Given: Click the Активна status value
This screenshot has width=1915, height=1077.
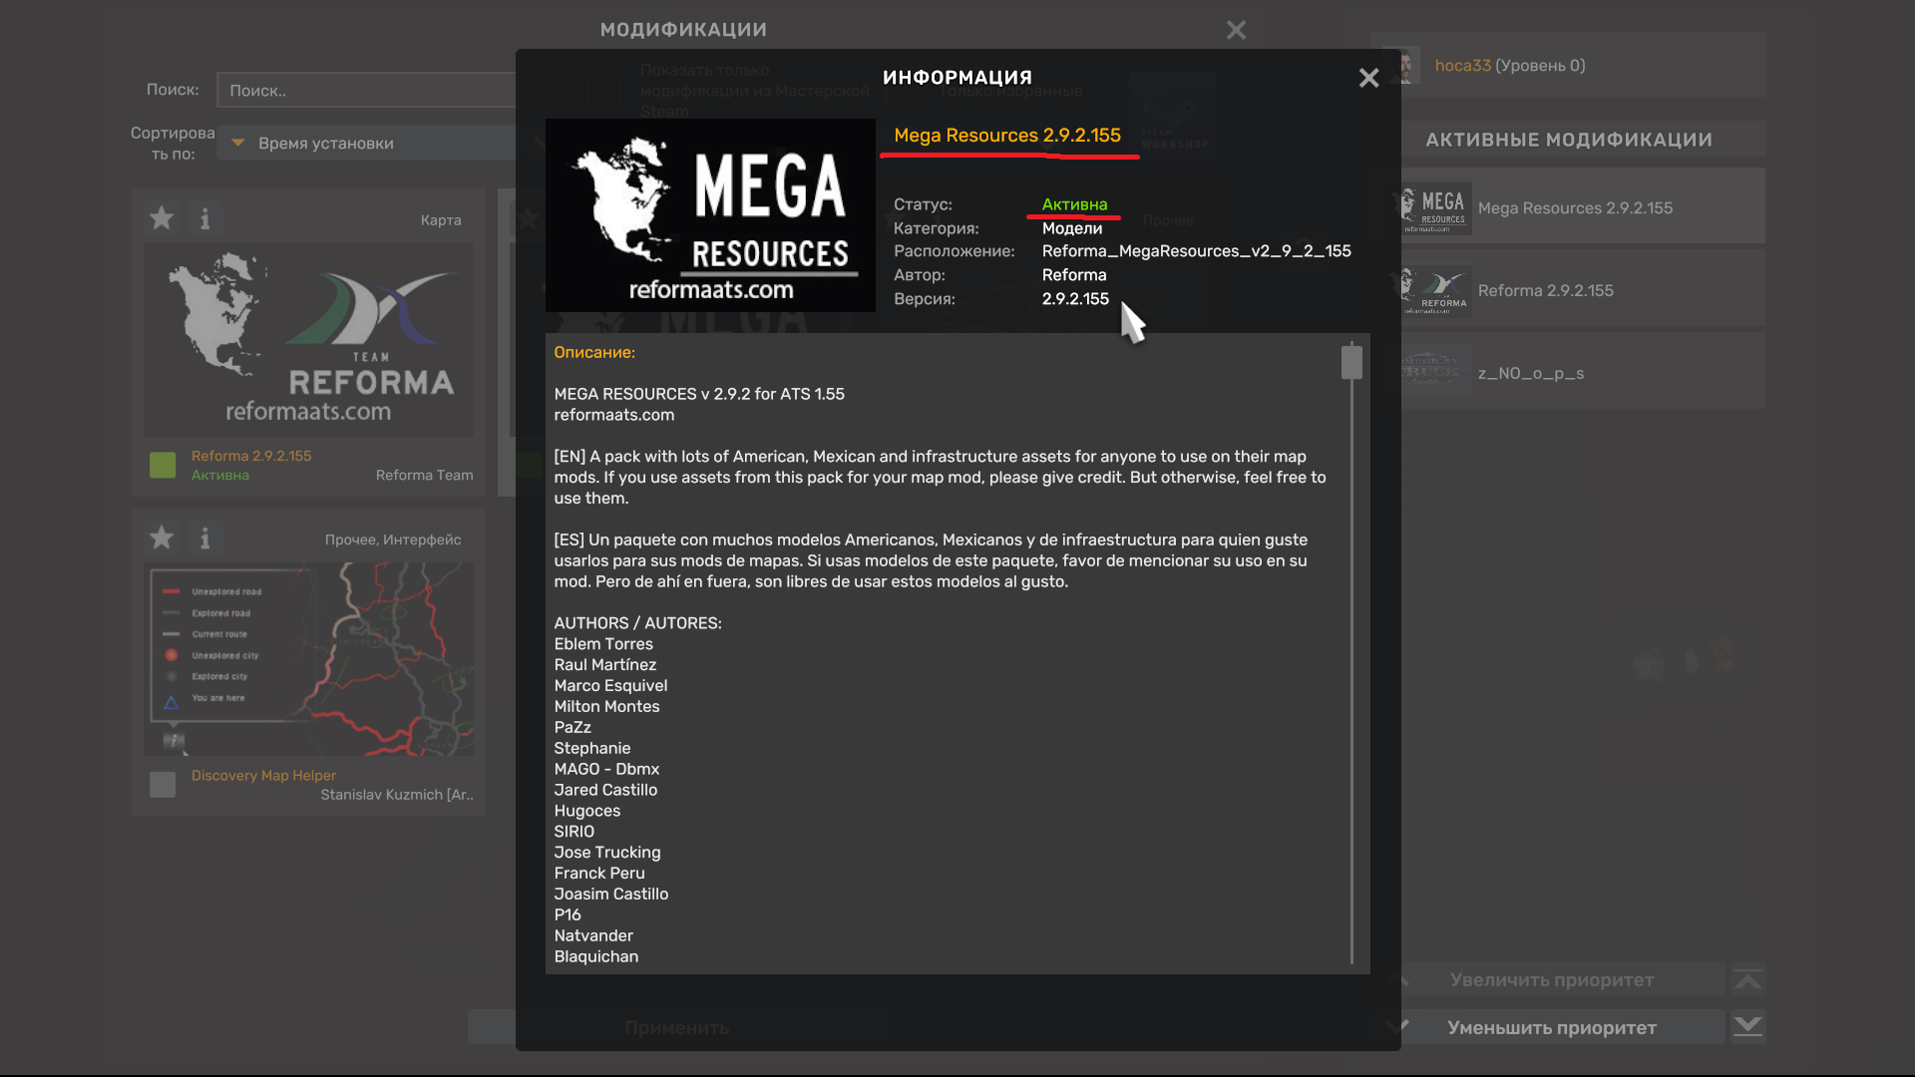Looking at the screenshot, I should click(x=1074, y=204).
